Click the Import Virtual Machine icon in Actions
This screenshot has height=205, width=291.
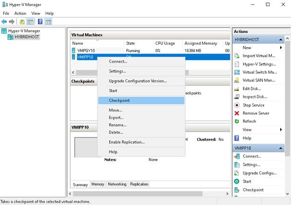(x=236, y=55)
